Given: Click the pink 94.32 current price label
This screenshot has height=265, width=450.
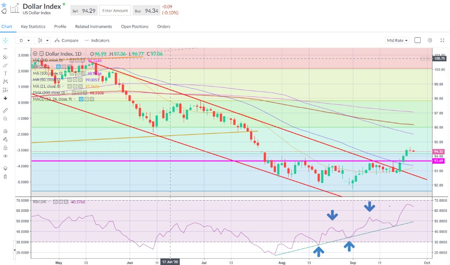Looking at the screenshot, I should click(x=439, y=151).
